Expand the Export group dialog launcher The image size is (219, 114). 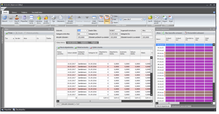pyautogui.click(x=173, y=25)
